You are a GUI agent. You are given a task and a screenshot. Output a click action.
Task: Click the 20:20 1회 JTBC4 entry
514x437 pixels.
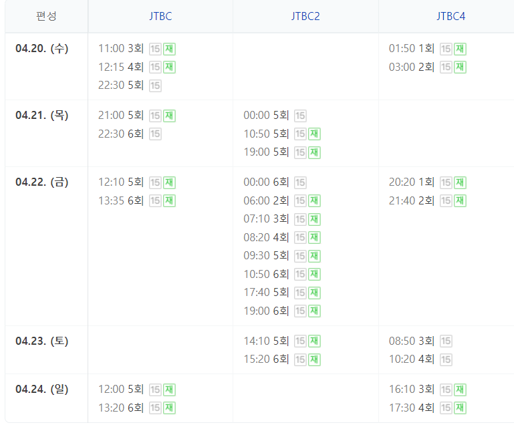[x=412, y=182]
